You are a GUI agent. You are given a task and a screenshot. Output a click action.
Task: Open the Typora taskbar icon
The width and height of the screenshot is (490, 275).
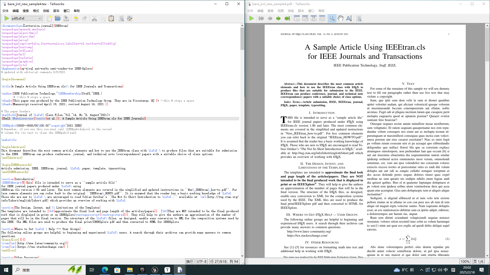[167, 270]
